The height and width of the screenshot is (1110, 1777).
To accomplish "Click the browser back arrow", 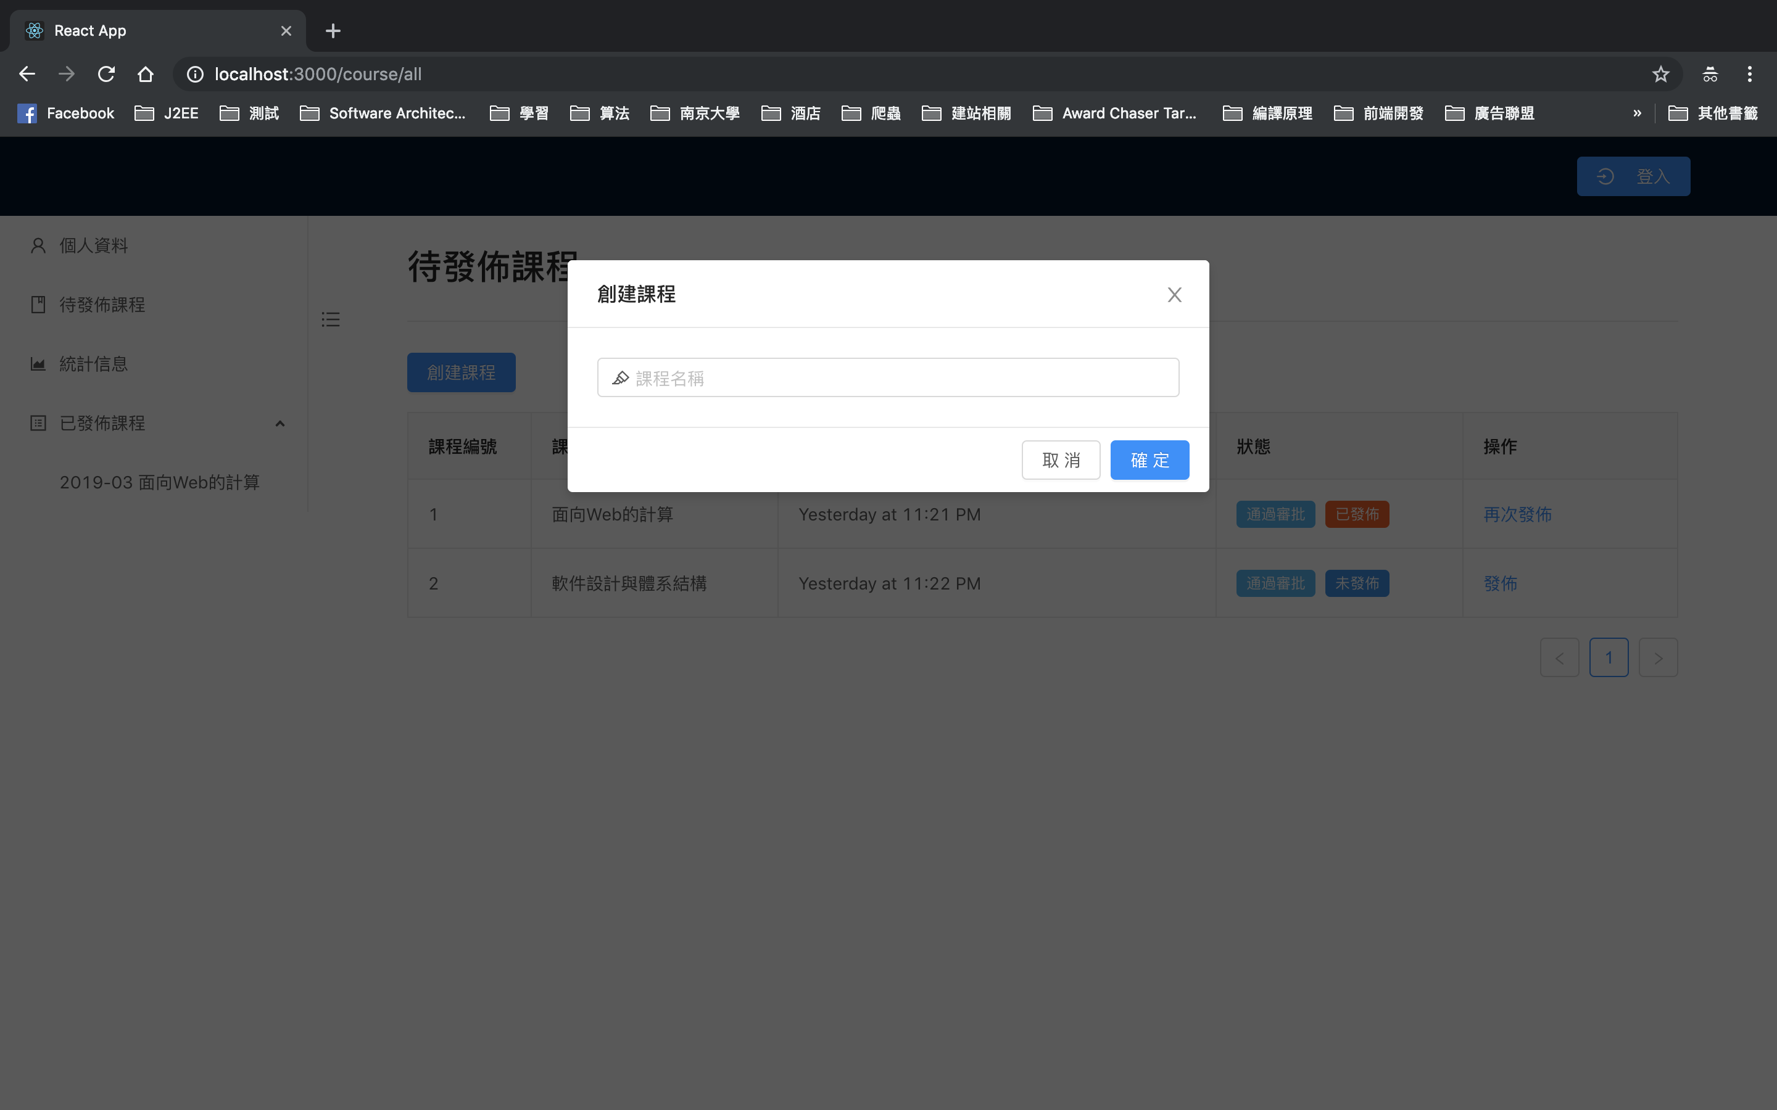I will click(x=27, y=74).
